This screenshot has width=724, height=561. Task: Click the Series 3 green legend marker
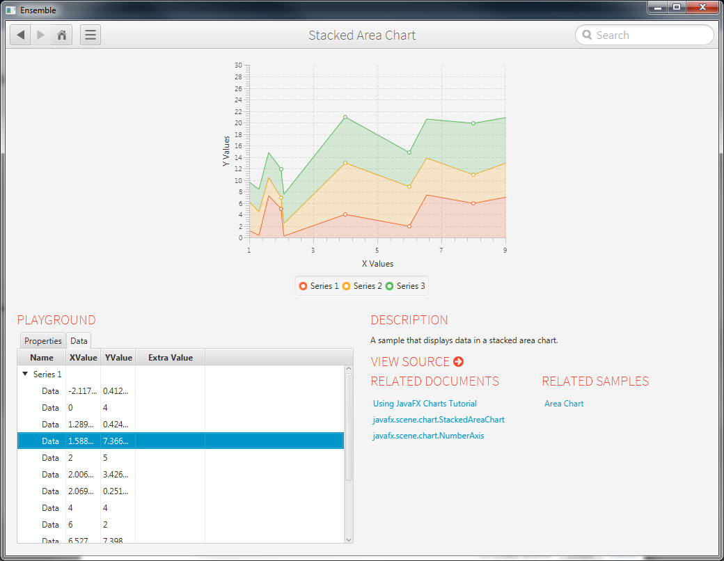point(389,286)
